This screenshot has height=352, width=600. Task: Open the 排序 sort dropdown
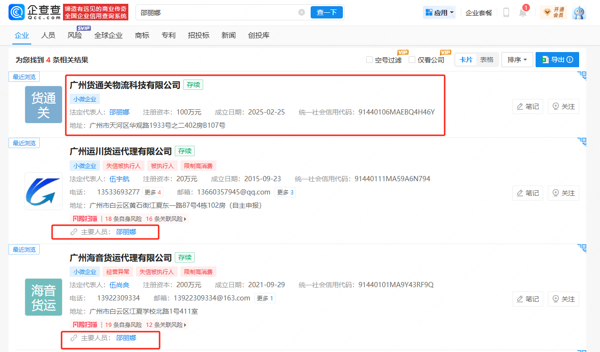(x=517, y=59)
